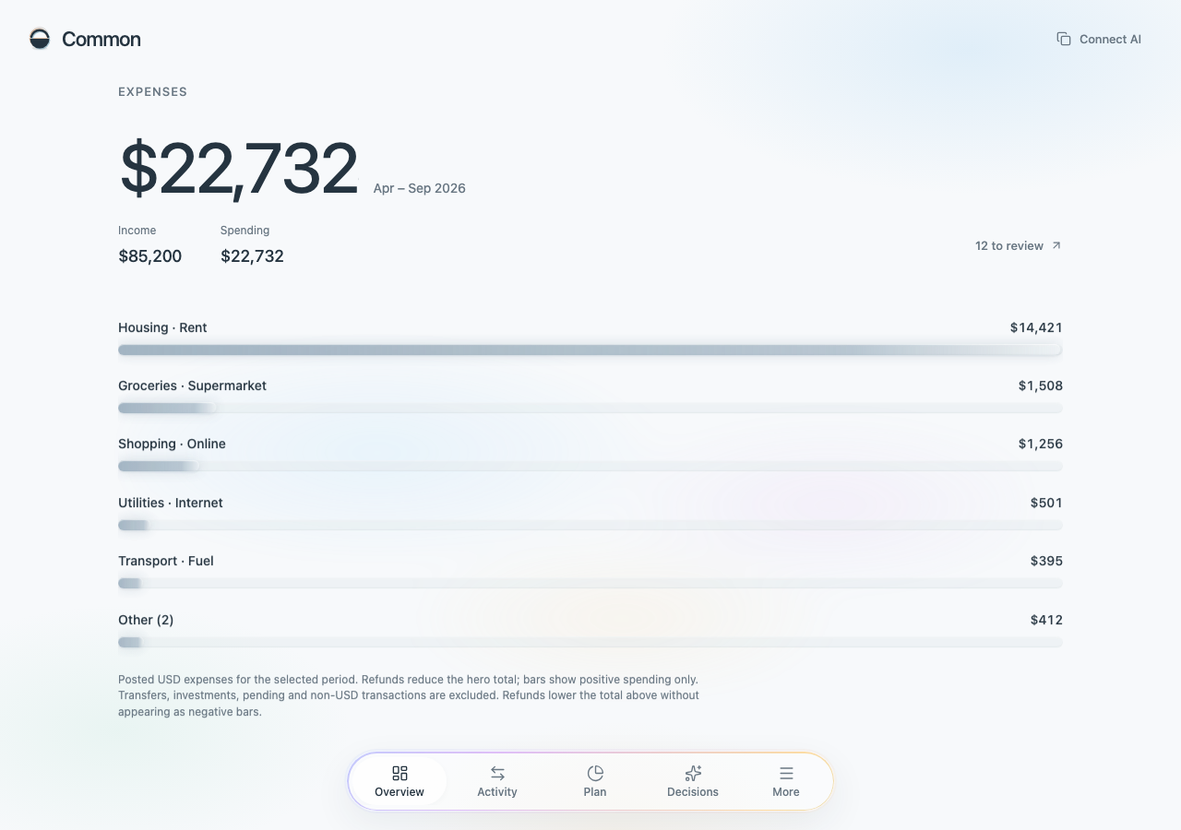Viewport: 1181px width, 830px height.
Task: Click the Decisions sparkle icon
Action: coord(693,773)
